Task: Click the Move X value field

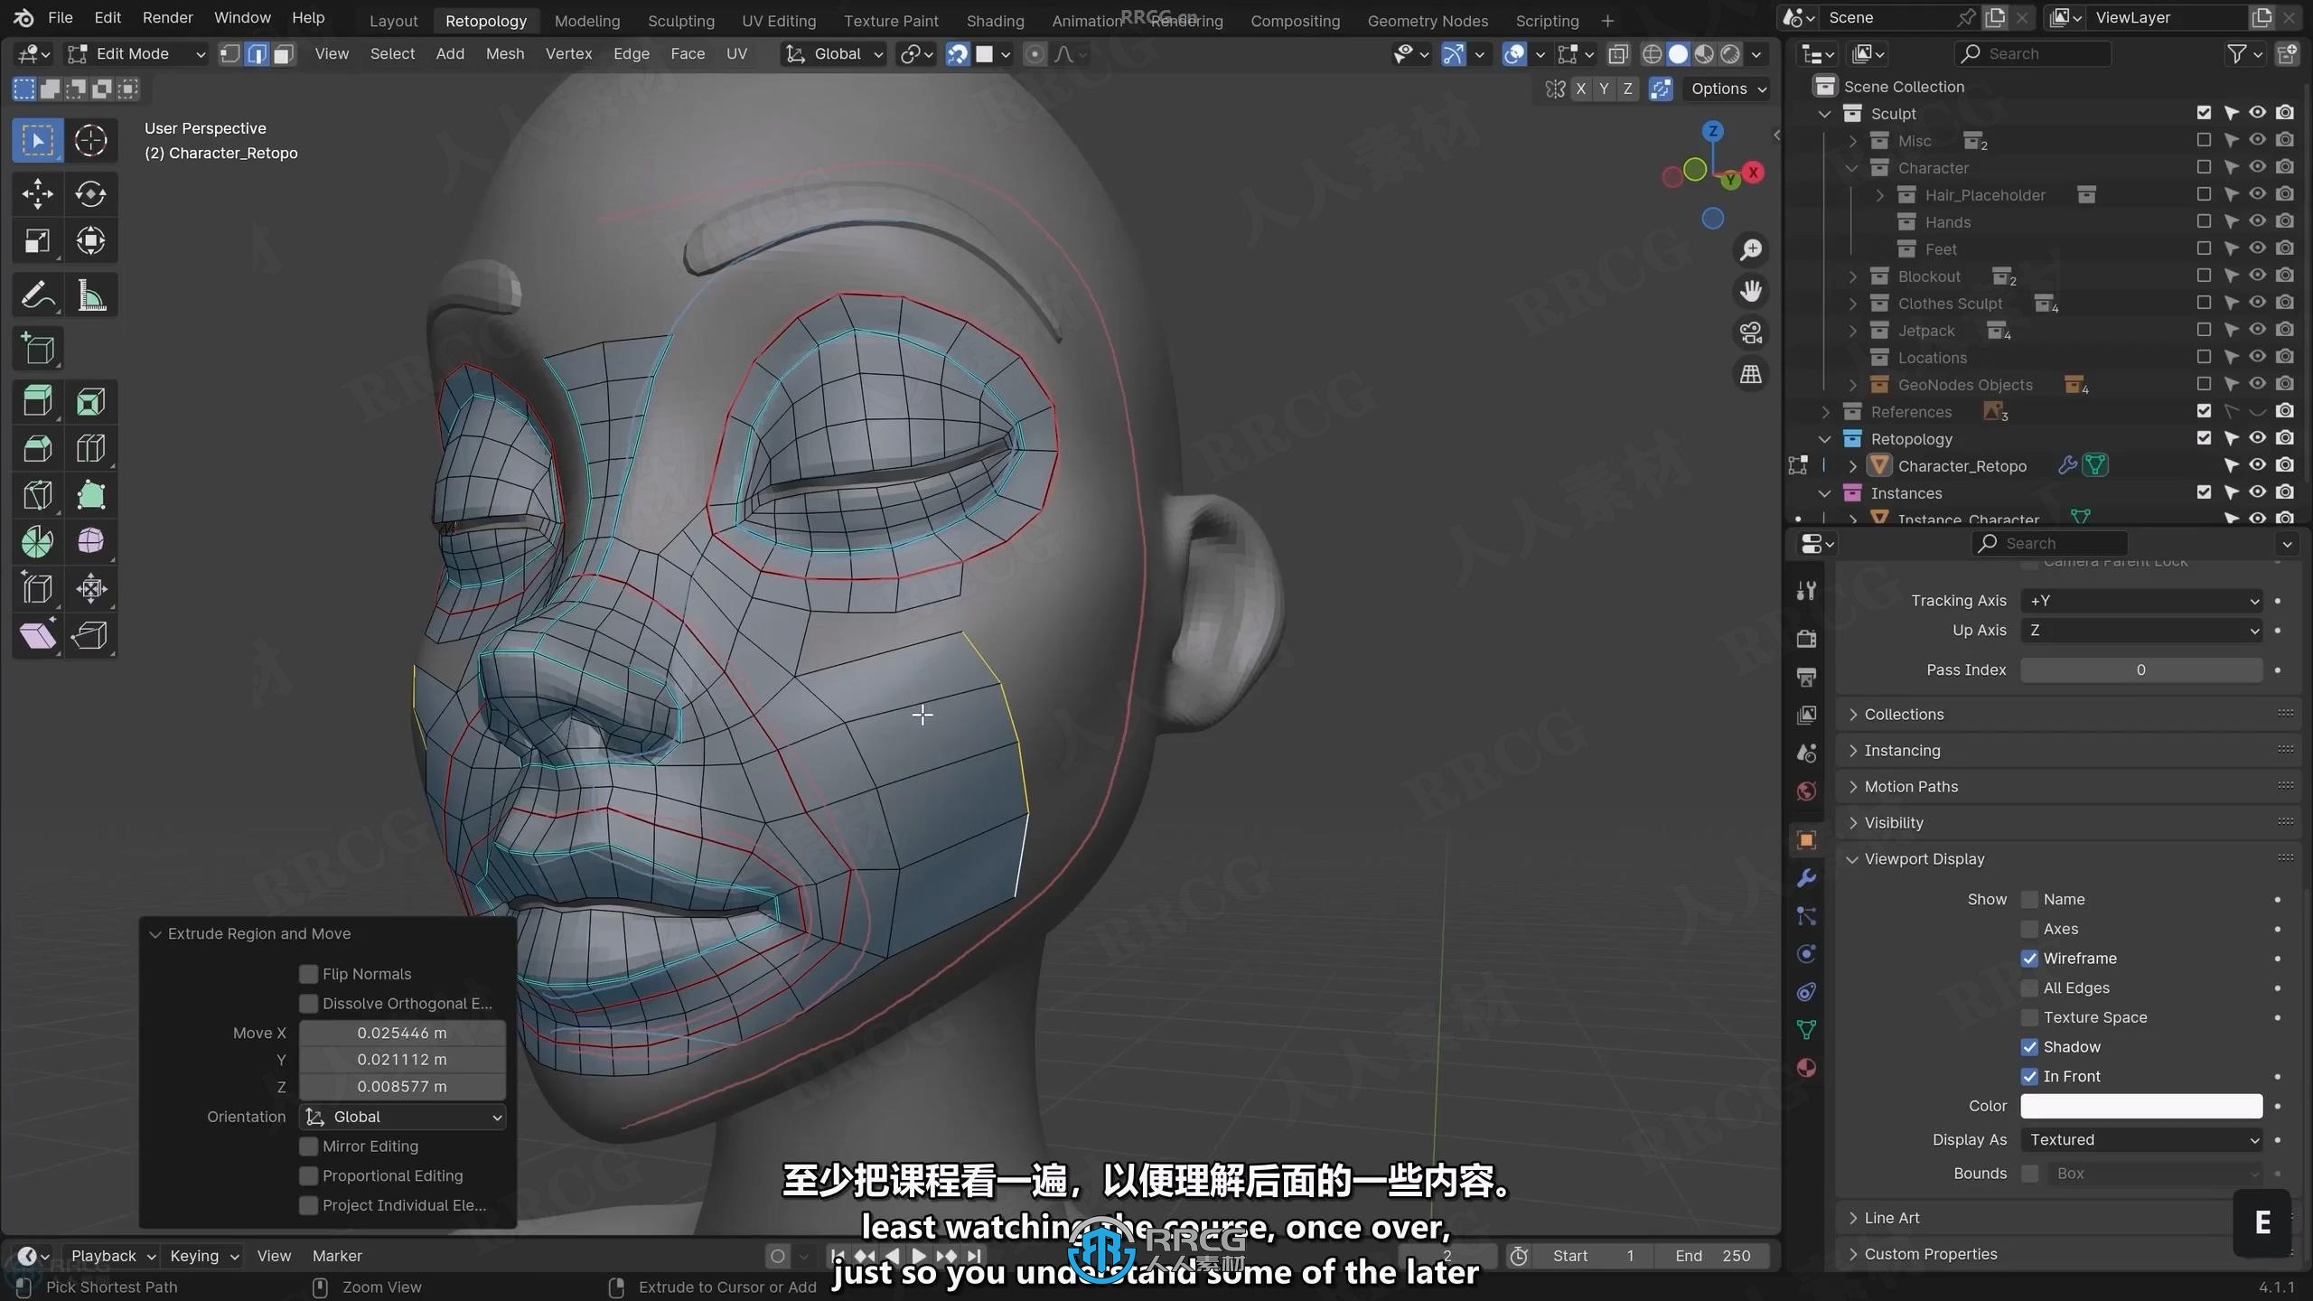Action: [x=402, y=1033]
